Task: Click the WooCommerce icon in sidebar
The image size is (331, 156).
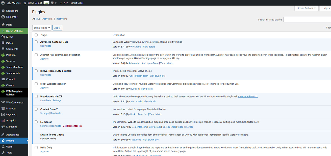Action: 3,102
